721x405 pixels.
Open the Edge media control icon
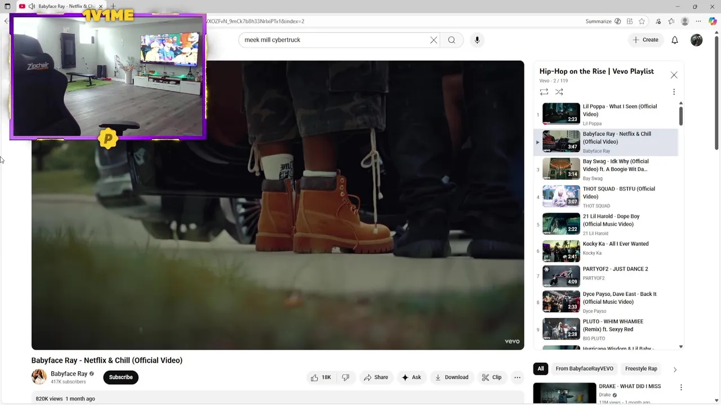point(658,21)
